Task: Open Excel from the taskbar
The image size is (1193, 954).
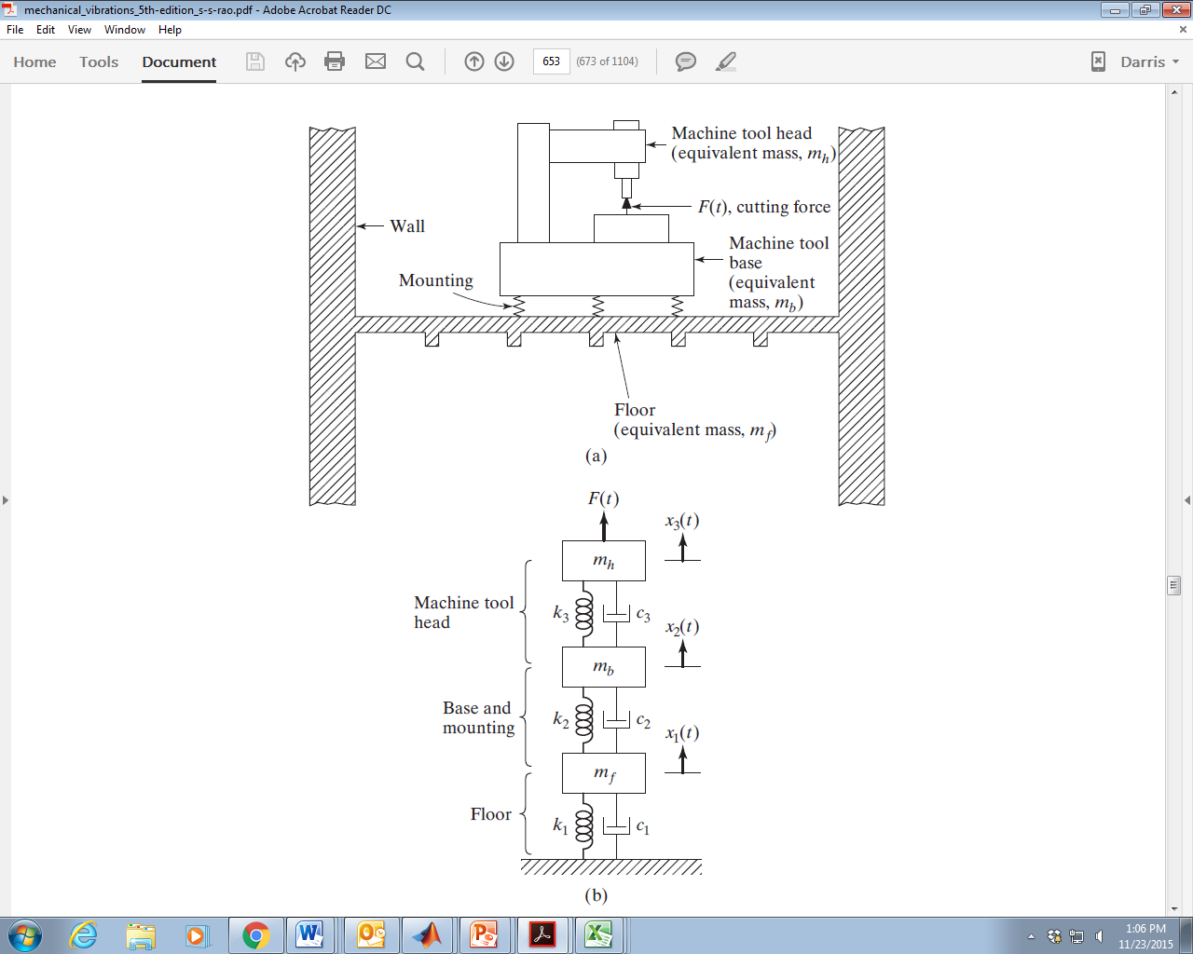Action: pyautogui.click(x=599, y=937)
